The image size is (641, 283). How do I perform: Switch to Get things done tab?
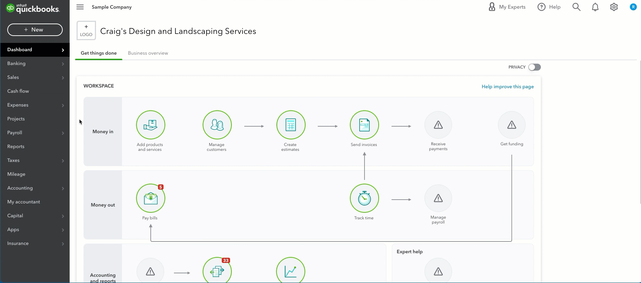pos(99,53)
